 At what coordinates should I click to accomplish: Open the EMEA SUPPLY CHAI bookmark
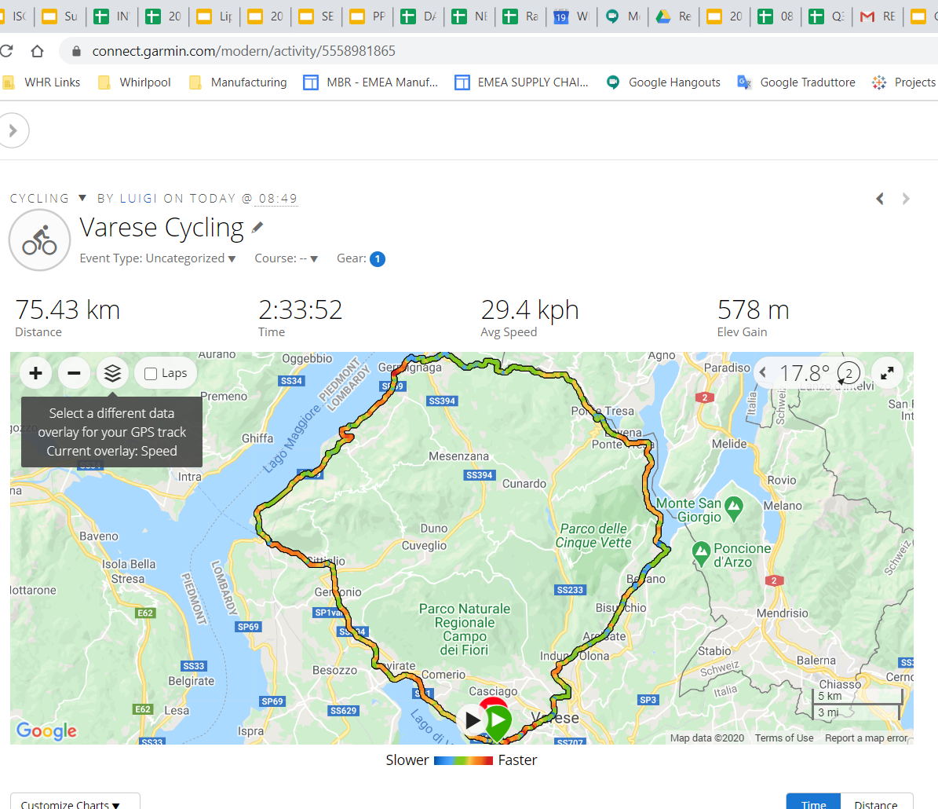pyautogui.click(x=522, y=82)
